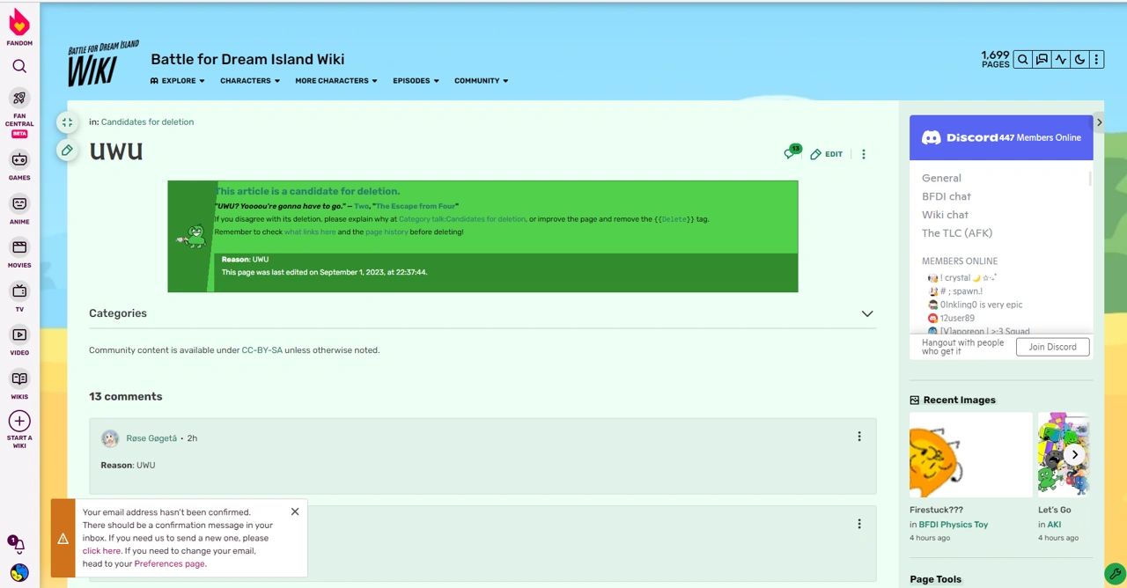This screenshot has height=588, width=1127.
Task: Select the General Discord channel
Action: 941,178
